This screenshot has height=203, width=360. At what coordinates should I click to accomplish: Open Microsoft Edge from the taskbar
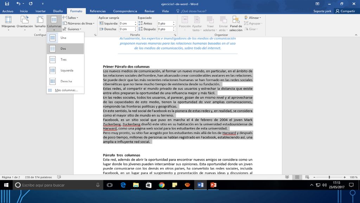[123, 185]
